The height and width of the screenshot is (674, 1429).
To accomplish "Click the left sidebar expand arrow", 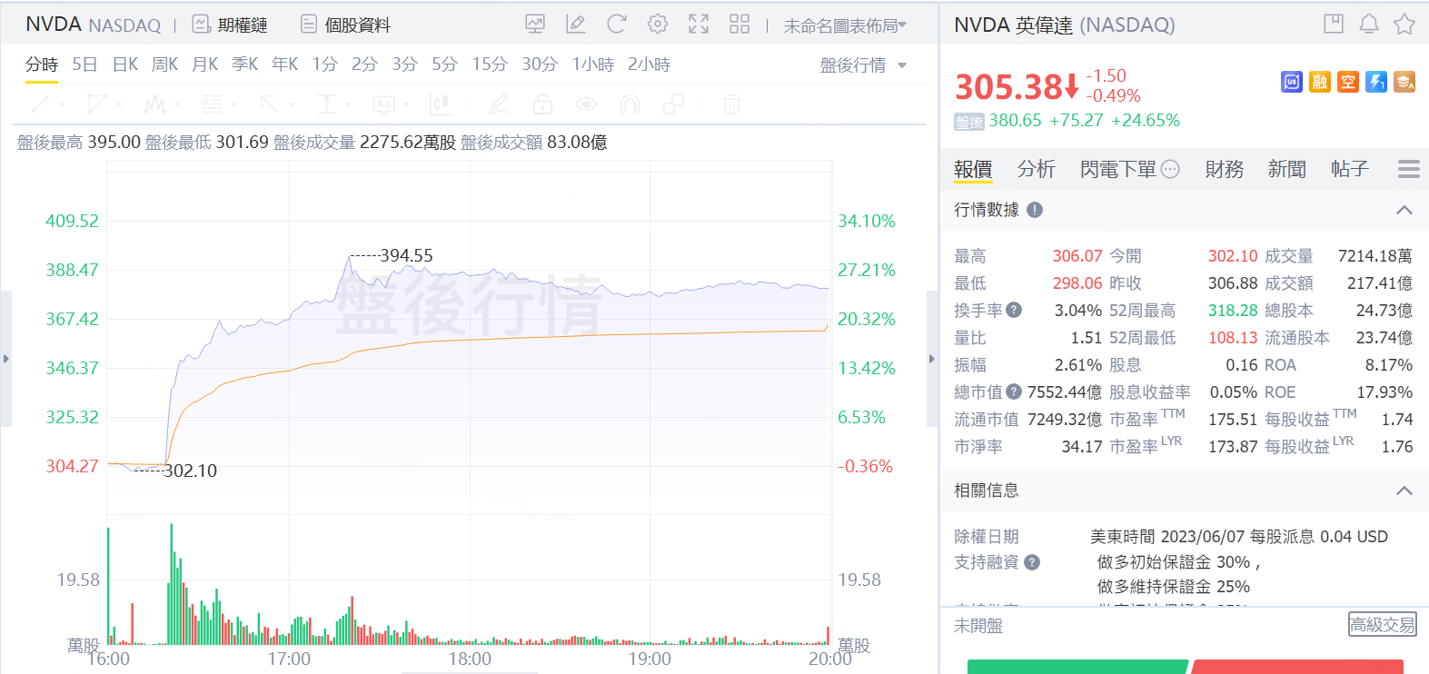I will click(x=5, y=359).
